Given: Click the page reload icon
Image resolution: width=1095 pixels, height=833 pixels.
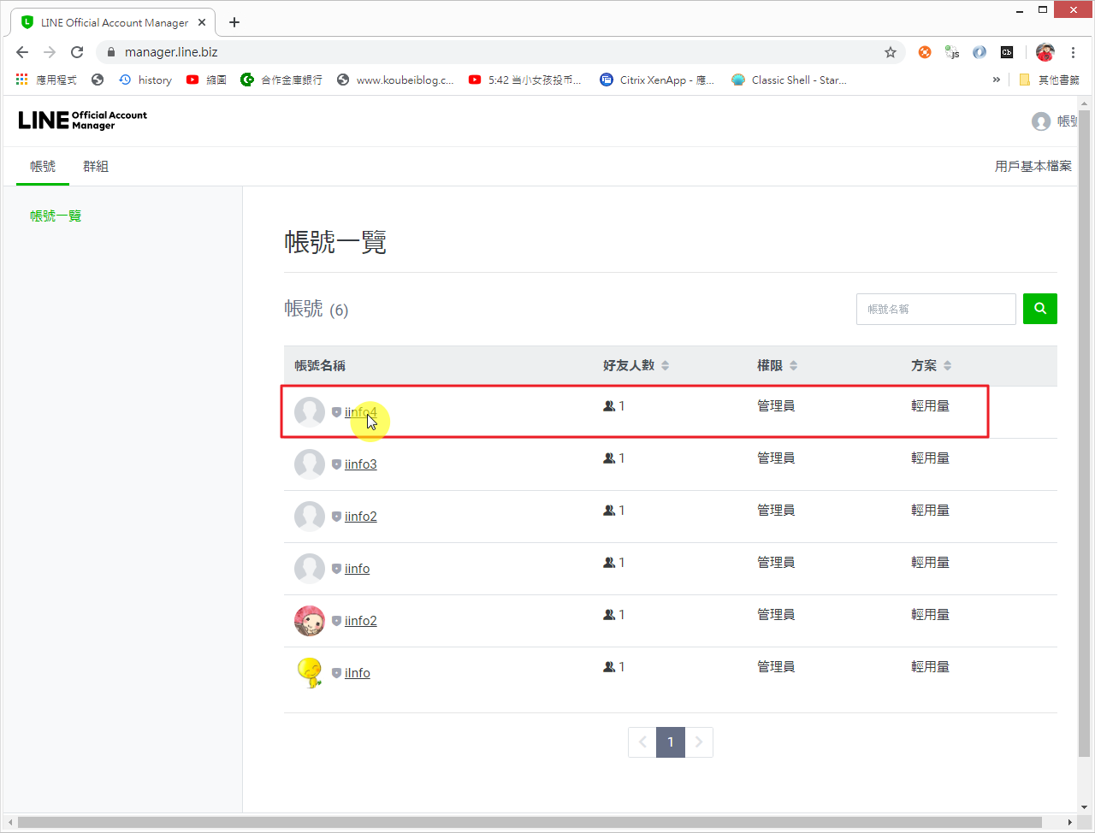Looking at the screenshot, I should (77, 52).
